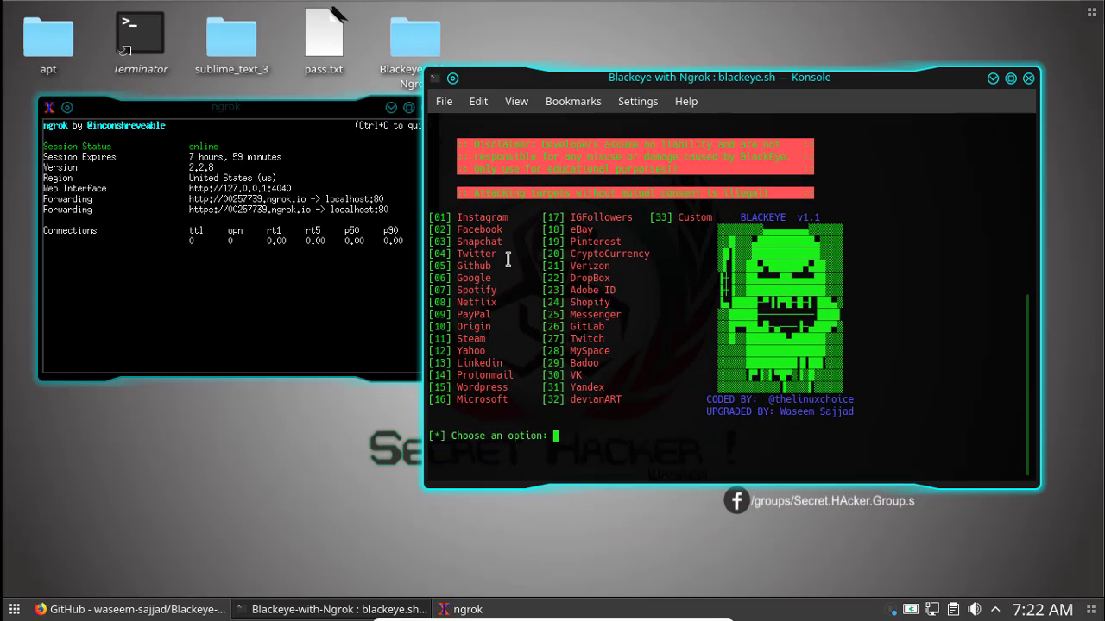Click '@thelinuxchoice' coder credit text
Viewport: 1105px width, 621px height.
click(811, 399)
